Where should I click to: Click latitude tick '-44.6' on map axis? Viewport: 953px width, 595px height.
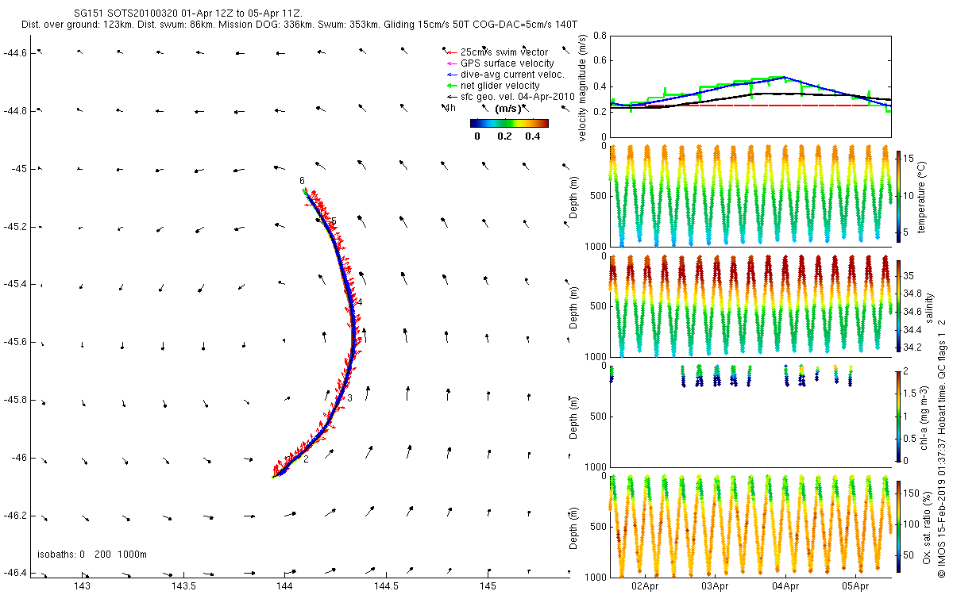click(15, 53)
